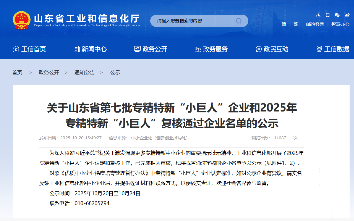Click the accessibility (wheelchair) icon
This screenshot has width=354, height=221.
(x=318, y=15)
